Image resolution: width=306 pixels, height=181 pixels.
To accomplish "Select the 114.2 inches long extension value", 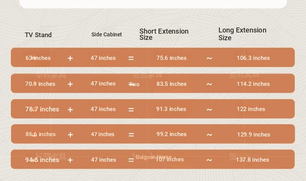I will click(x=253, y=84).
